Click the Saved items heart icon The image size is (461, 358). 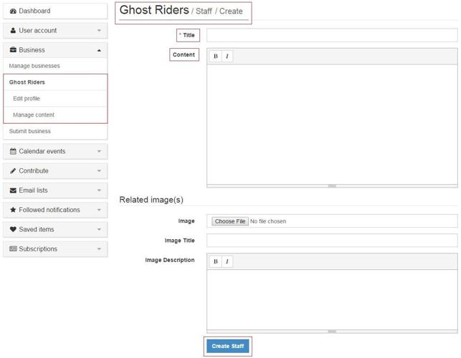13,229
